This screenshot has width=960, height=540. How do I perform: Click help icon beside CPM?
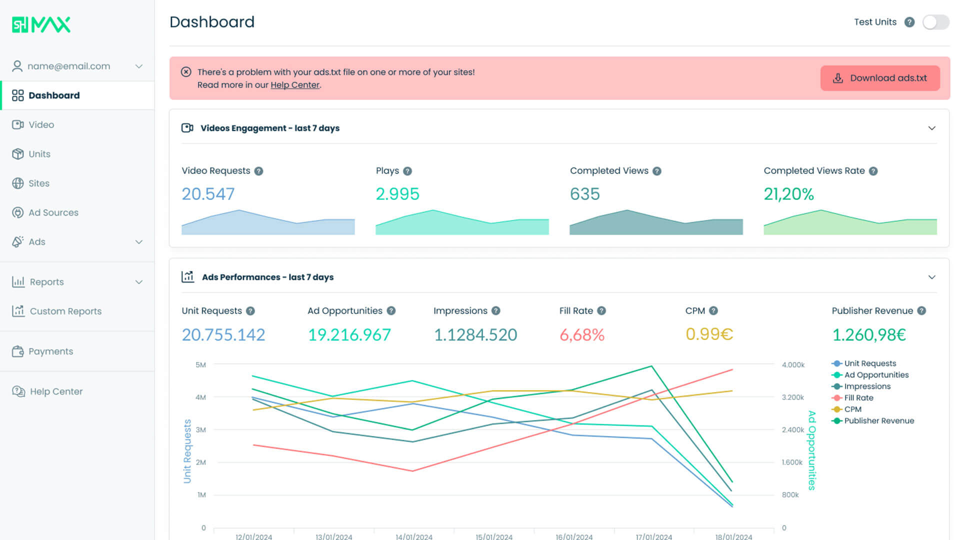click(713, 311)
